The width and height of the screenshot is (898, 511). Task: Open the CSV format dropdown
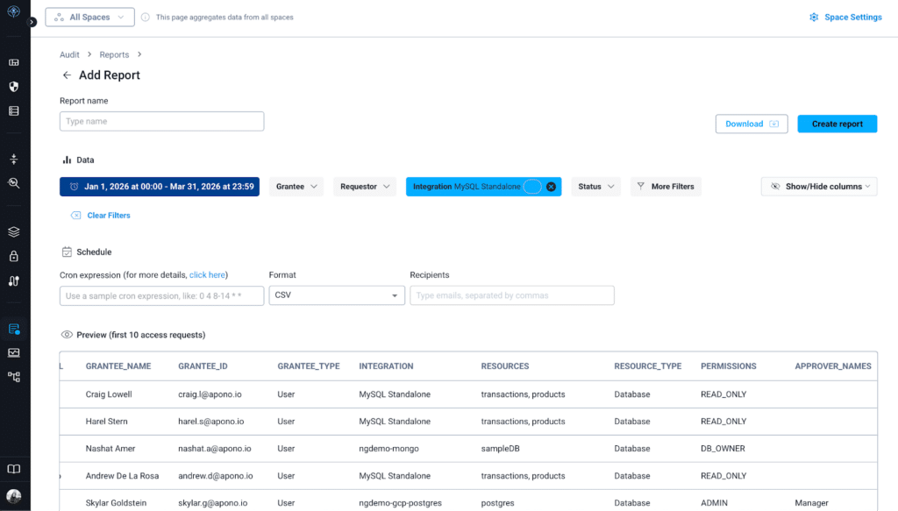[337, 295]
